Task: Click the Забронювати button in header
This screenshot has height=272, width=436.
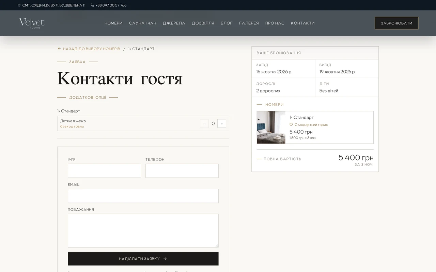Action: (396, 23)
